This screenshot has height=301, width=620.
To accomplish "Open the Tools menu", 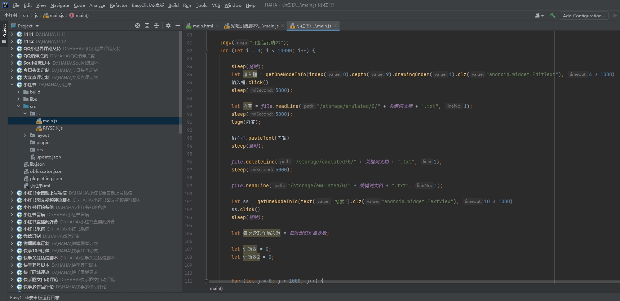I will 201,5.
